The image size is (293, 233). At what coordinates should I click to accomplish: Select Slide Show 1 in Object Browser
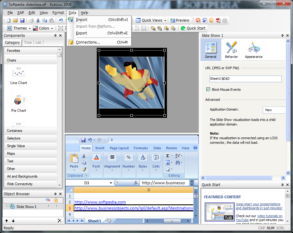tap(26, 207)
